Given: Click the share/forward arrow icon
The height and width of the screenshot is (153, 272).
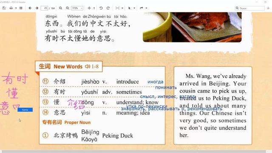Looking at the screenshot, I should (142, 8).
